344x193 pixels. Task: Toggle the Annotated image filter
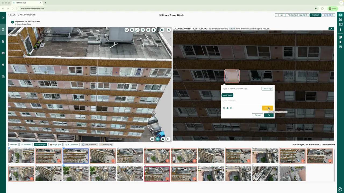click(27, 144)
